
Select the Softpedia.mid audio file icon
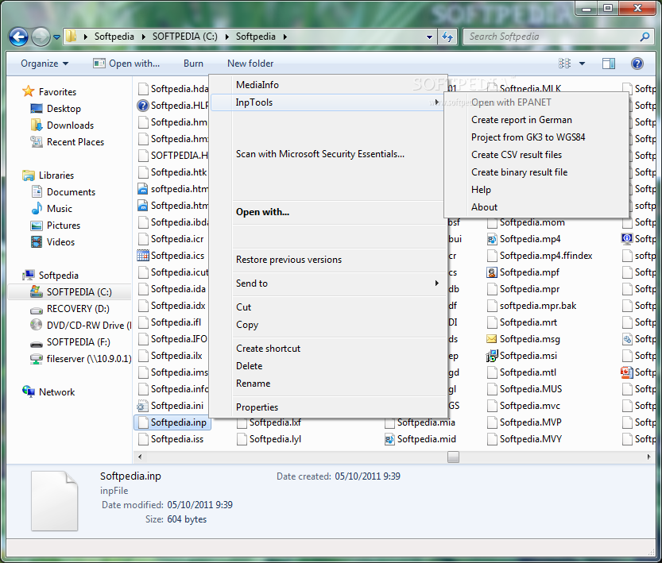point(389,439)
